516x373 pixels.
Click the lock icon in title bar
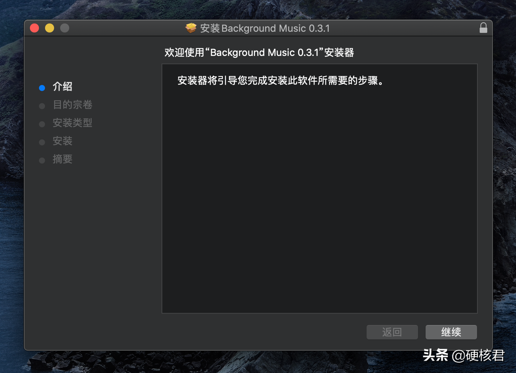click(x=483, y=28)
